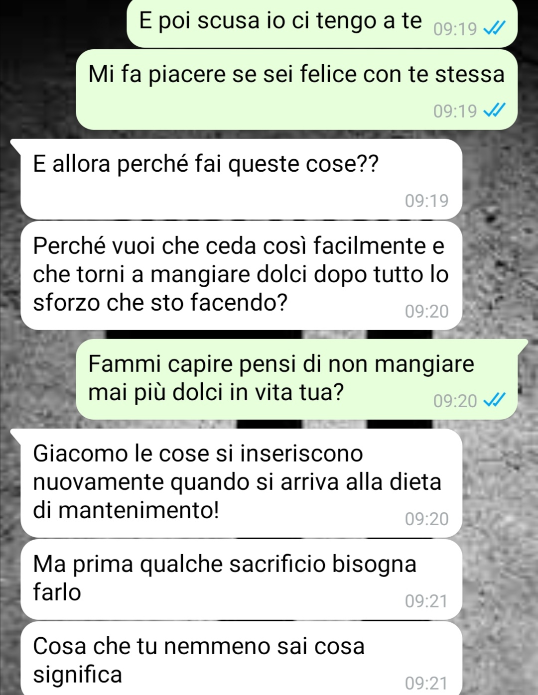The height and width of the screenshot is (695, 538).
Task: Click blue ticks on 'mai più dolci' message
Action: pos(495,400)
